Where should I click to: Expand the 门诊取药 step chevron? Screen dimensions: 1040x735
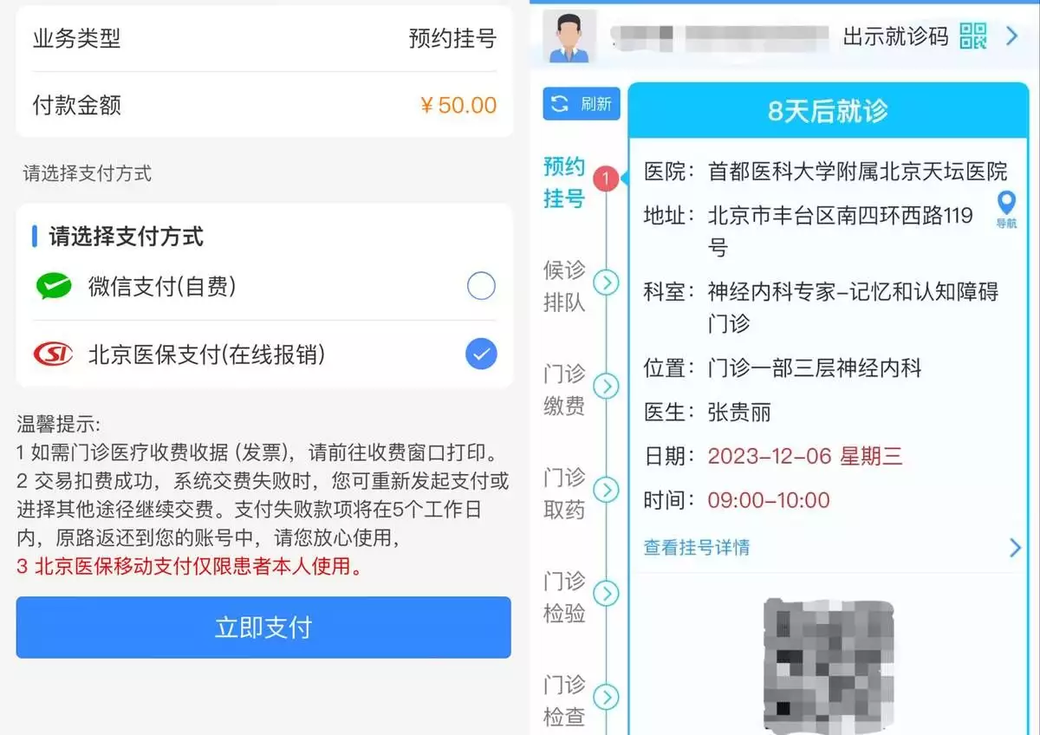click(606, 491)
